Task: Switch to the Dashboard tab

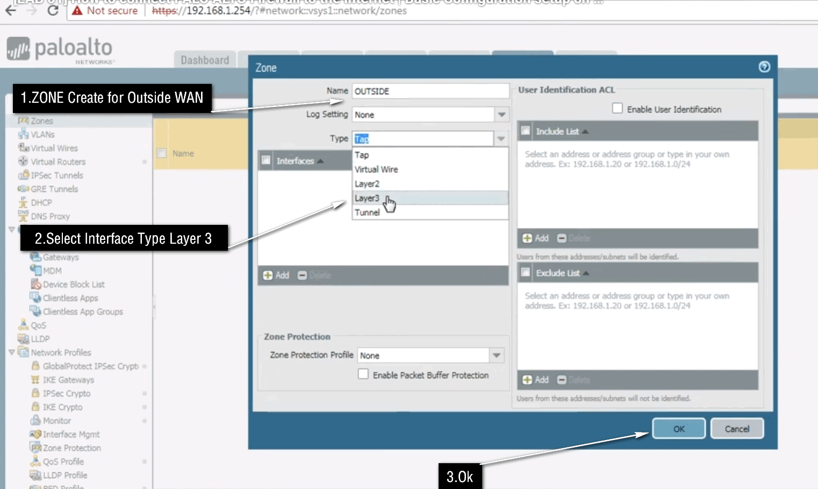Action: pos(205,60)
